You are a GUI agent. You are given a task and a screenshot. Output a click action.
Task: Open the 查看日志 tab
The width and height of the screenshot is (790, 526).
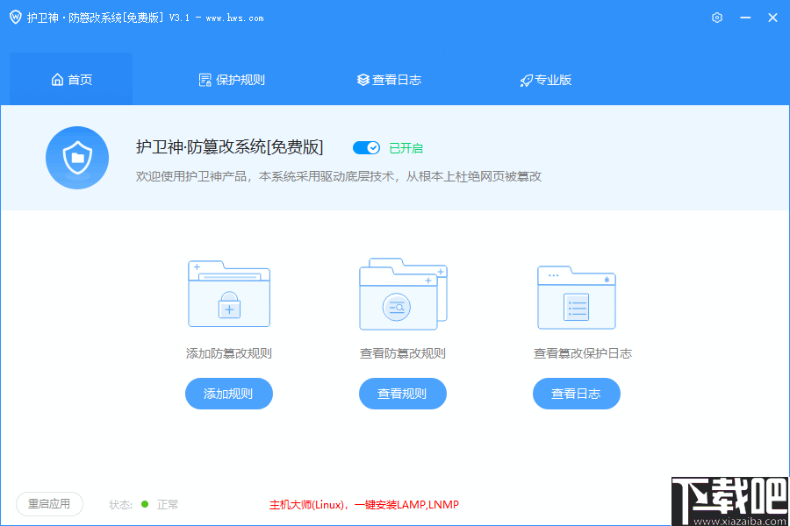point(389,79)
